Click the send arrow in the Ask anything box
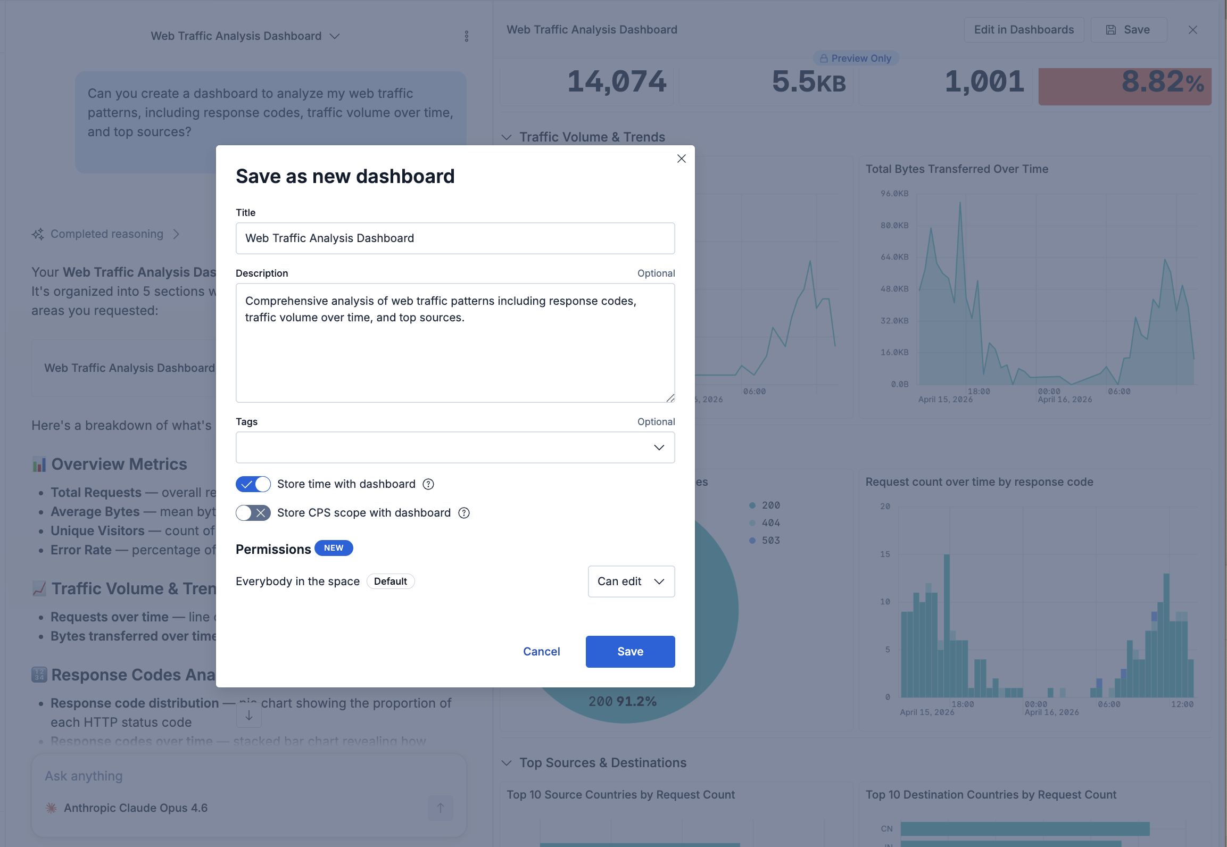This screenshot has width=1227, height=847. point(440,808)
